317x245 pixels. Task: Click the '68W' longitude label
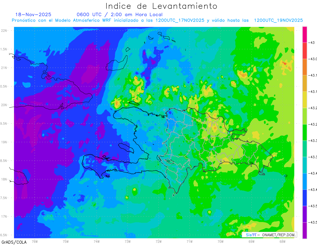click(x=282, y=242)
